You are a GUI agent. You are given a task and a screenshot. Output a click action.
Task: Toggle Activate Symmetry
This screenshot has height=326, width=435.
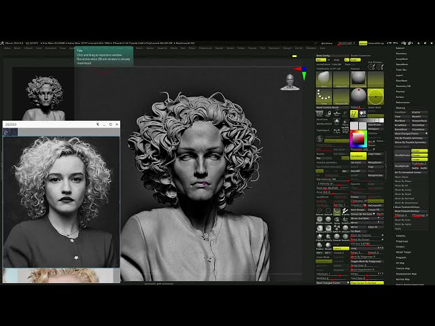click(x=327, y=162)
